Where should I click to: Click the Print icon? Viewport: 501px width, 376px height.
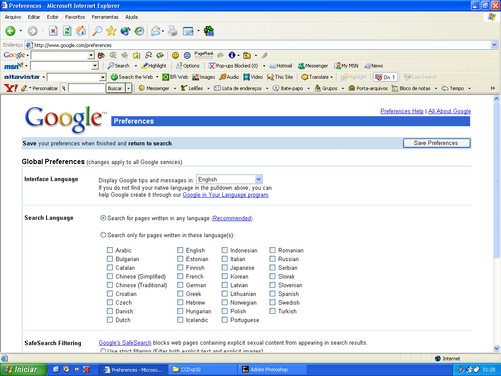173,31
